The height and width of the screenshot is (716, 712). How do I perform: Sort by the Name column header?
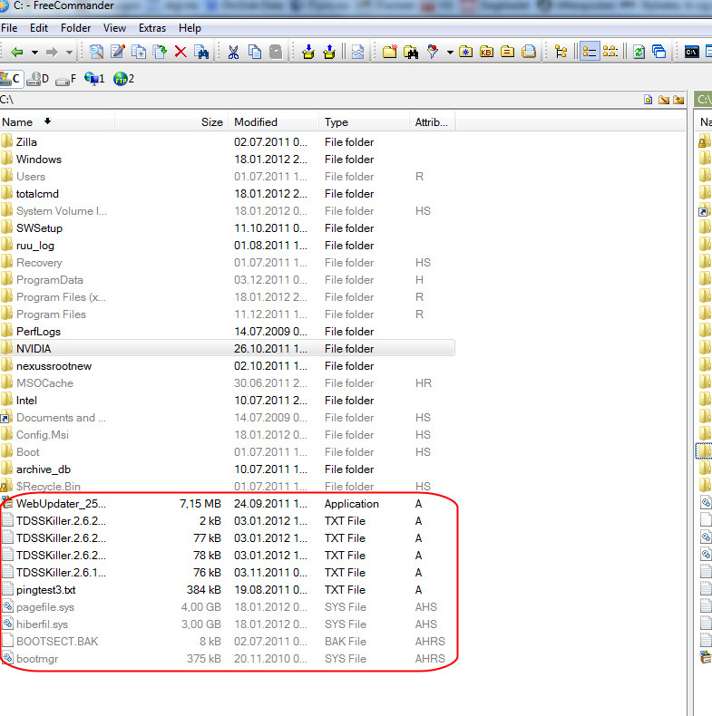point(56,122)
